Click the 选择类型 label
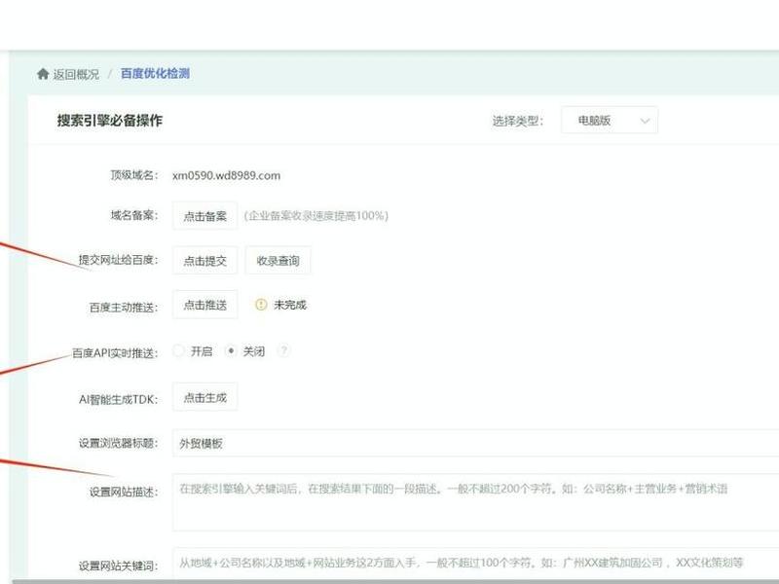 [518, 121]
